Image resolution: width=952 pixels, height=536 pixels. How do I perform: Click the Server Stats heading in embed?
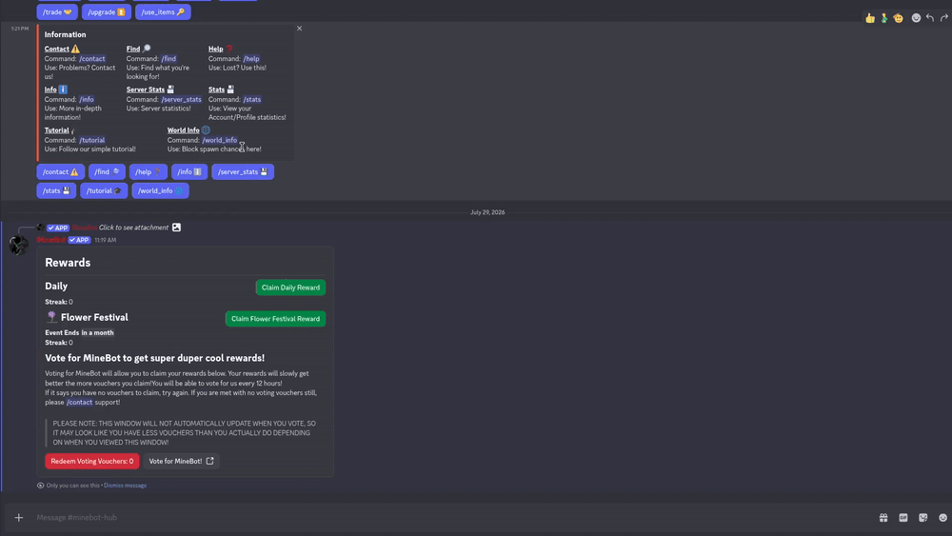tap(150, 89)
